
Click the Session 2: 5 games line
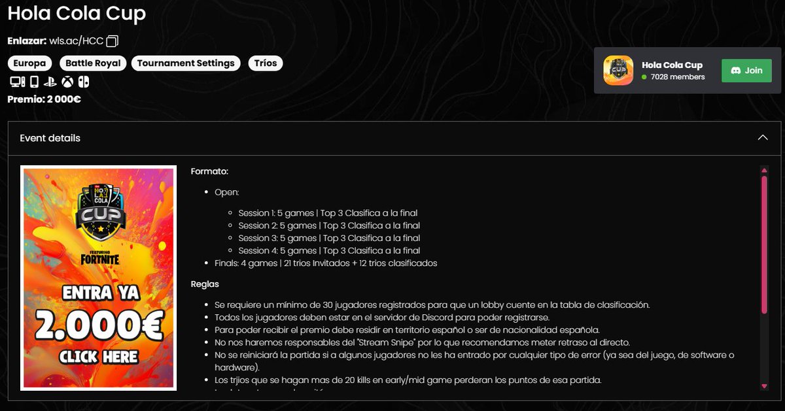point(329,225)
